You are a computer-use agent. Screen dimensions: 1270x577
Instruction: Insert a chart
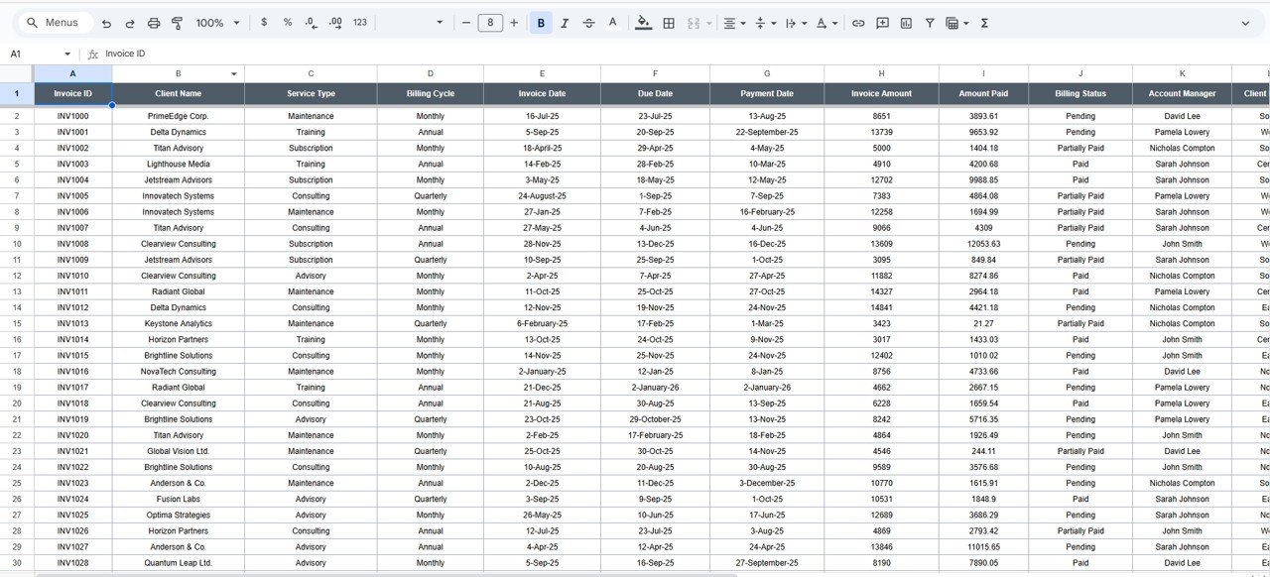click(905, 21)
